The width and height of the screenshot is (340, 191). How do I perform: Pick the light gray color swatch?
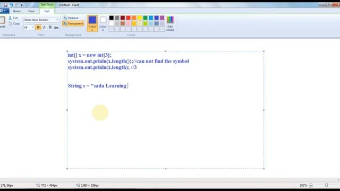(x=117, y=23)
